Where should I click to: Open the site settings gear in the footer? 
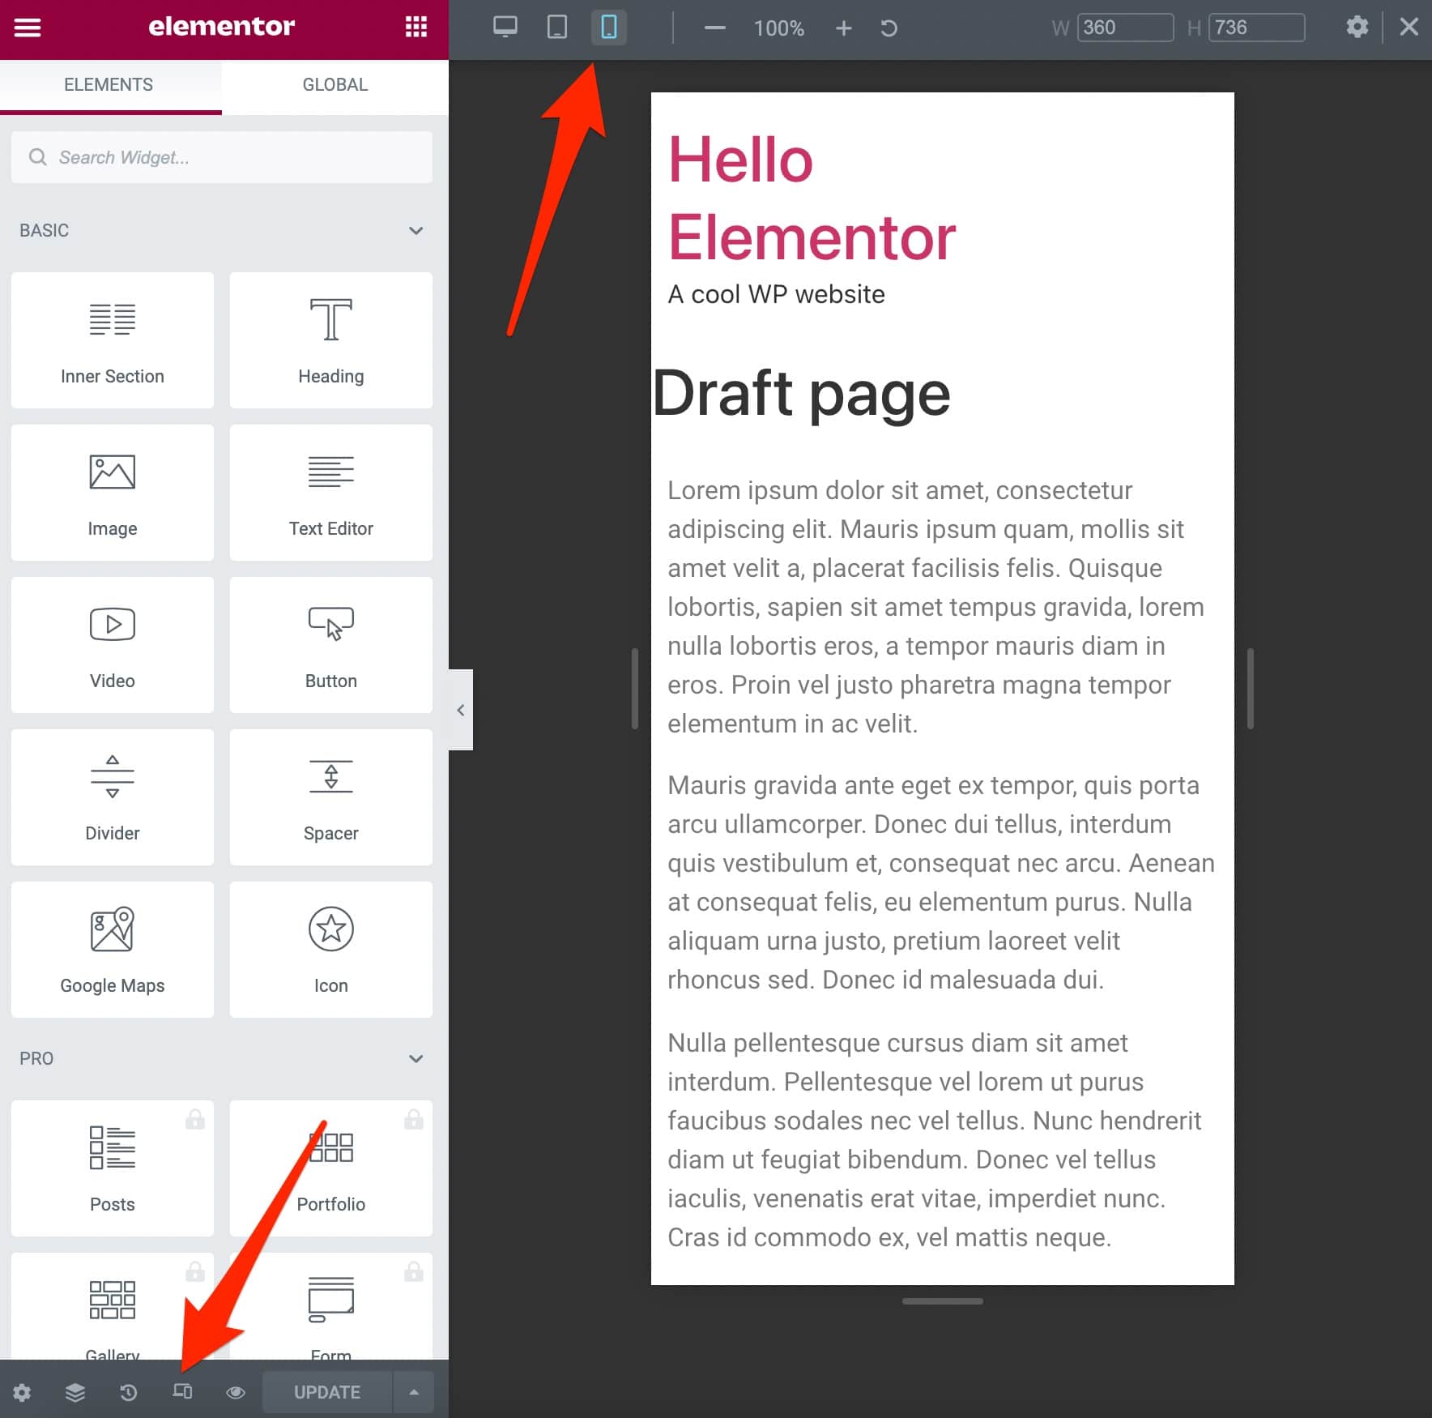pyautogui.click(x=23, y=1391)
